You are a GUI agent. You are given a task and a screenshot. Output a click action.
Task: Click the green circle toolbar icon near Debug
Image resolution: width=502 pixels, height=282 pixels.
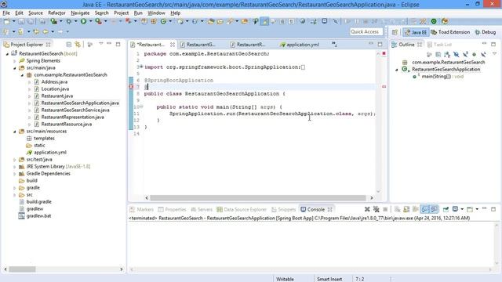click(x=434, y=21)
